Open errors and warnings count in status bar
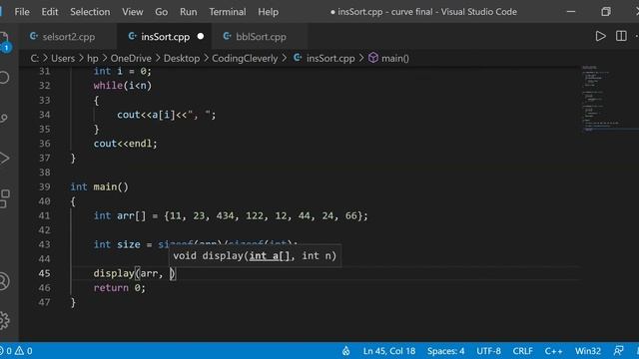639x359 pixels. [x=16, y=351]
